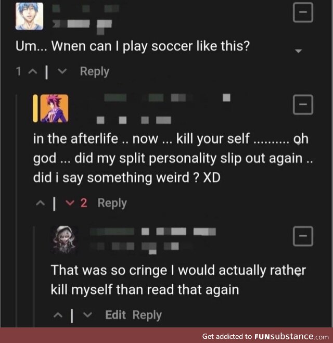Collapse the "in the afterlife" reply

(x=303, y=105)
